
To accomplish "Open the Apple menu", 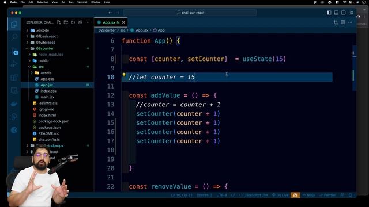I will (x=5, y=2).
